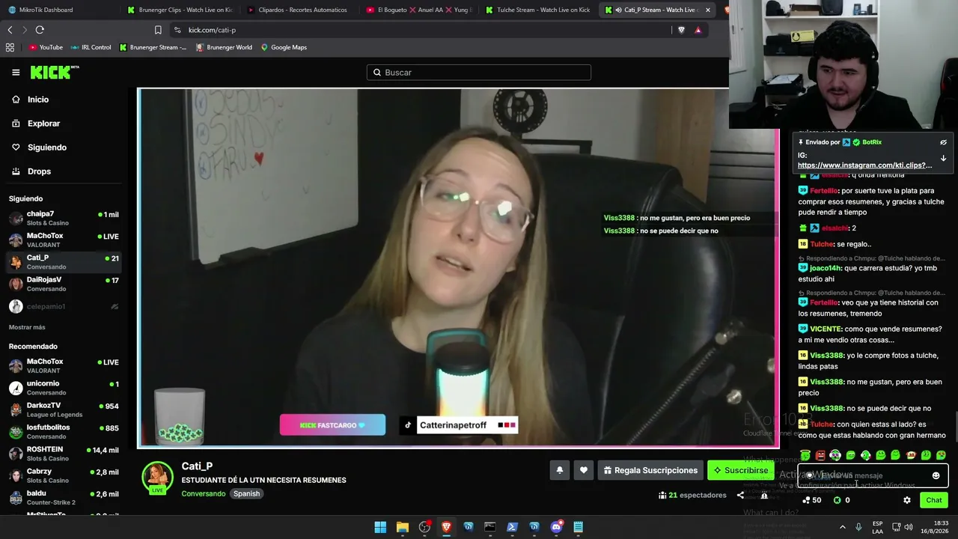
Task: Expand the pinned message with the down arrow
Action: pos(943,159)
